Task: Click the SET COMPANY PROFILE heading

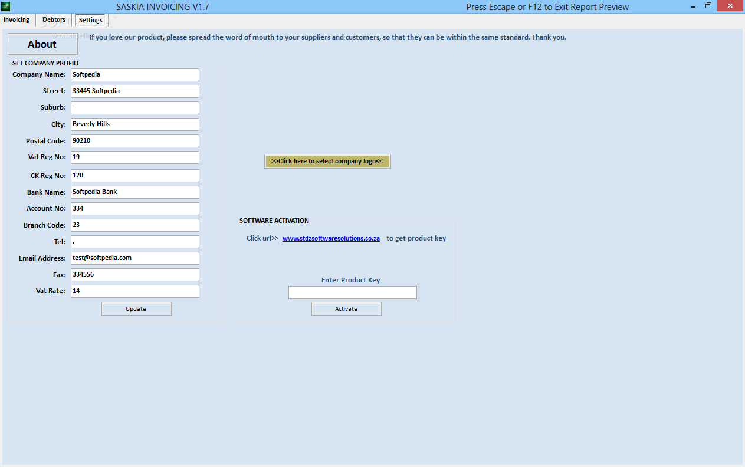Action: 46,63
